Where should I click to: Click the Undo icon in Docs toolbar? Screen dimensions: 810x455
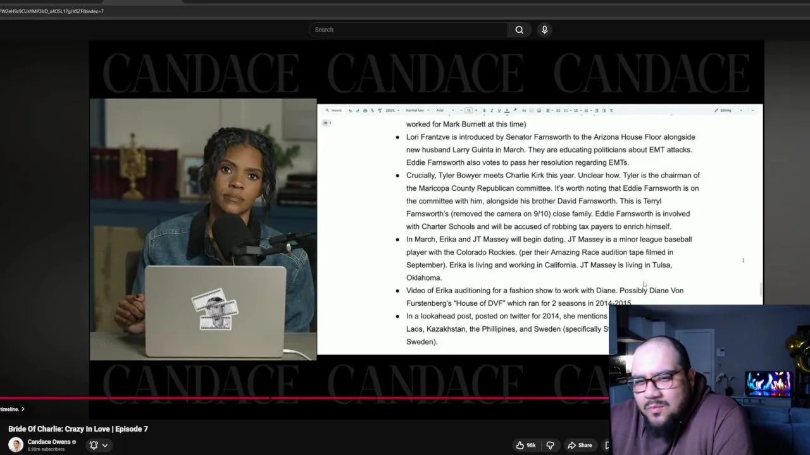tap(350, 111)
